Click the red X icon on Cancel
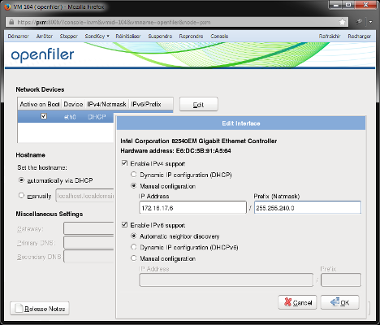The width and height of the screenshot is (380, 325). click(287, 301)
